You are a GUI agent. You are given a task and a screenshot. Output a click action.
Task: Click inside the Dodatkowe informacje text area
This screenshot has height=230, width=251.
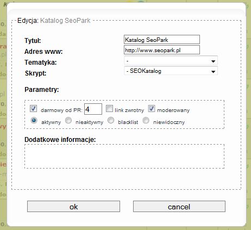pos(124,156)
